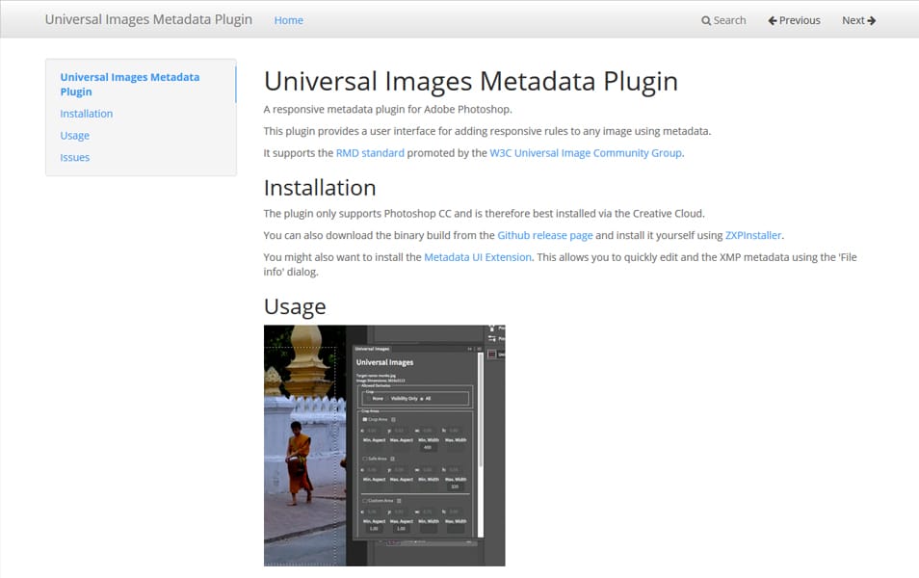Click the main page heading text
This screenshot has width=919, height=578.
[x=471, y=81]
